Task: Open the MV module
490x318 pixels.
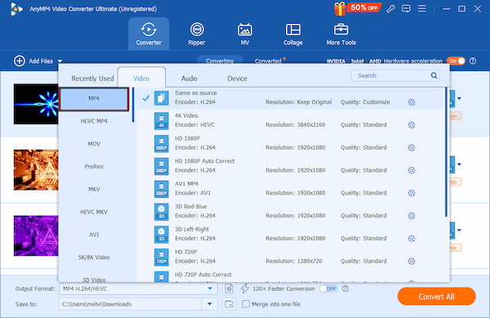Action: (245, 34)
